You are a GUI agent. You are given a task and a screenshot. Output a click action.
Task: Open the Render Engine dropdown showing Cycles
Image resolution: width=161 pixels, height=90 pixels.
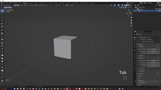coord(153,37)
